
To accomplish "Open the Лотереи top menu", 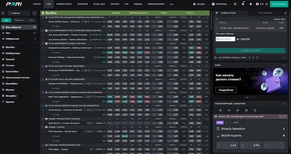I will (x=83, y=4).
